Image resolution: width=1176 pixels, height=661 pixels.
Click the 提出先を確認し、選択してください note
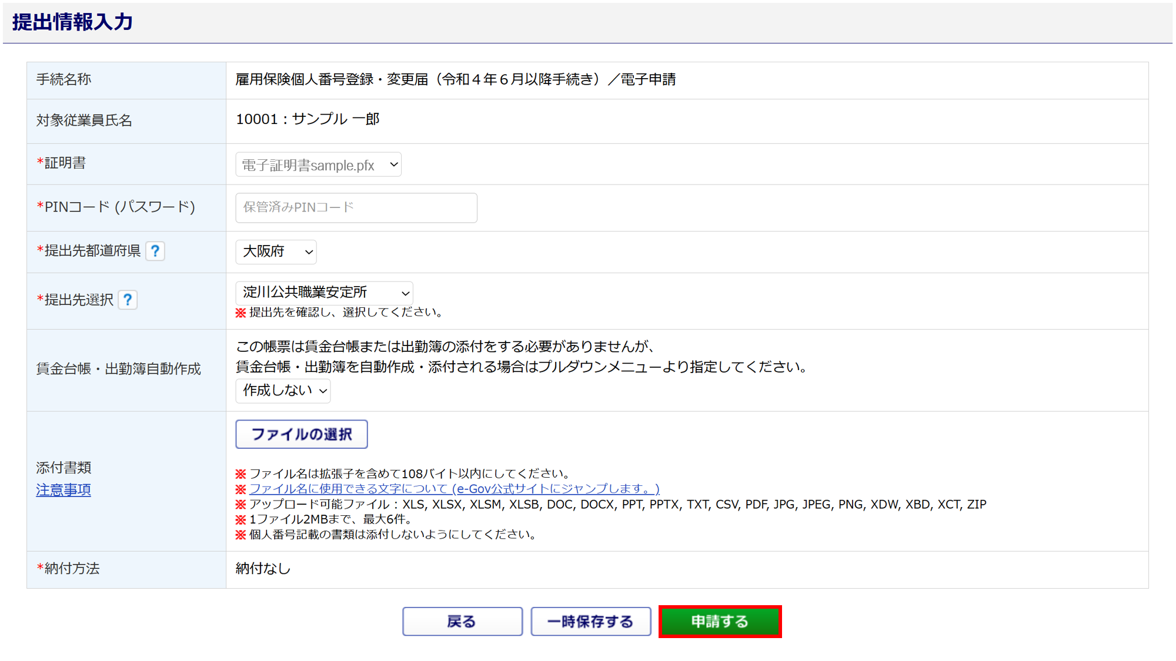click(x=345, y=313)
